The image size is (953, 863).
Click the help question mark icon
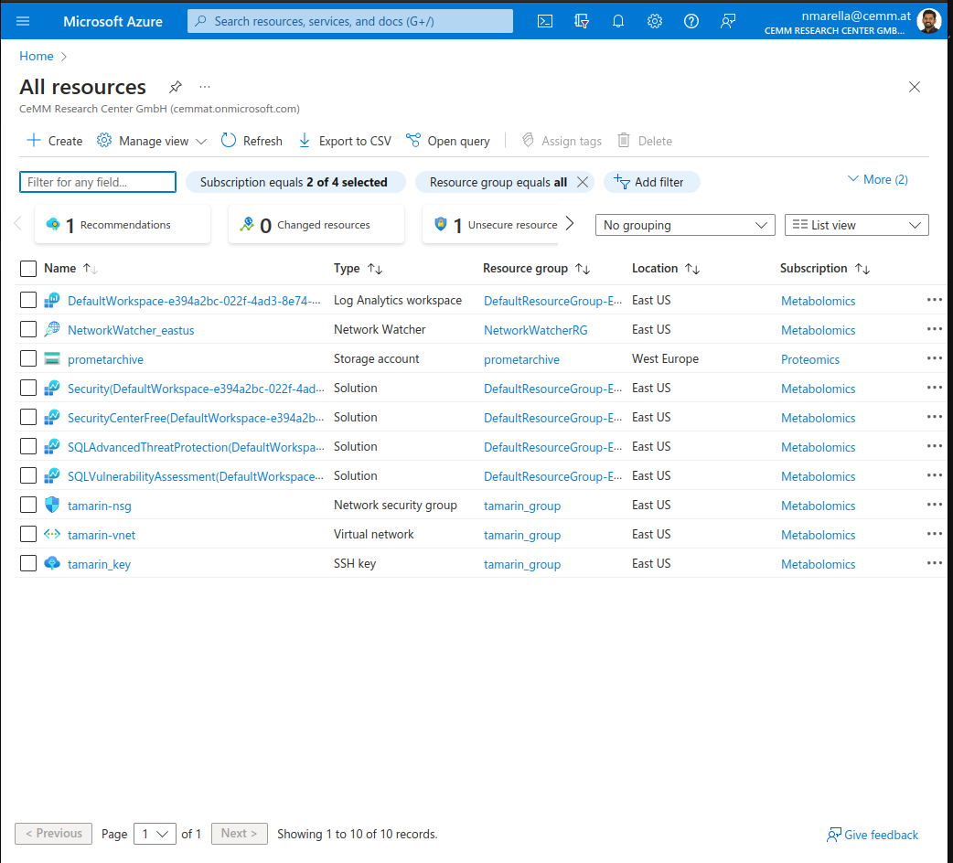691,21
